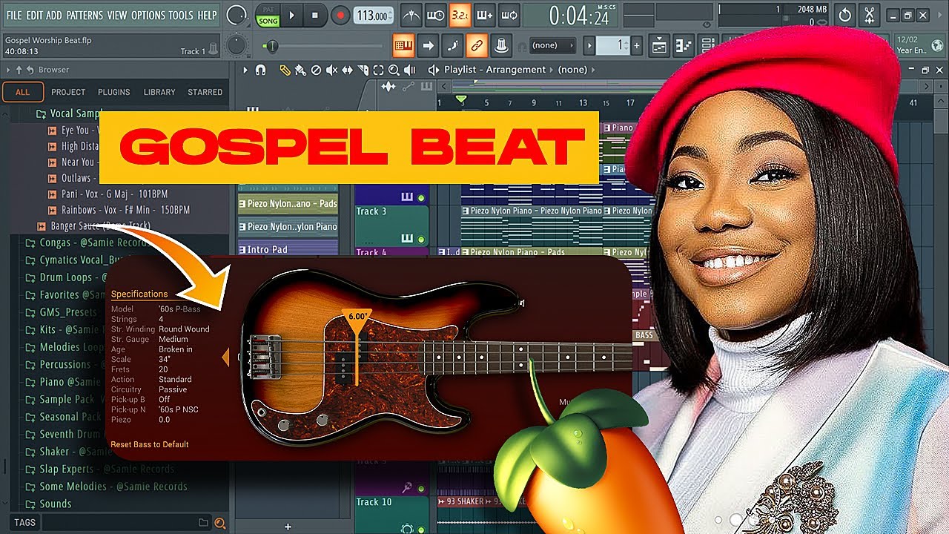Click the folder icon beside browser search
This screenshot has width=949, height=534.
point(203,523)
